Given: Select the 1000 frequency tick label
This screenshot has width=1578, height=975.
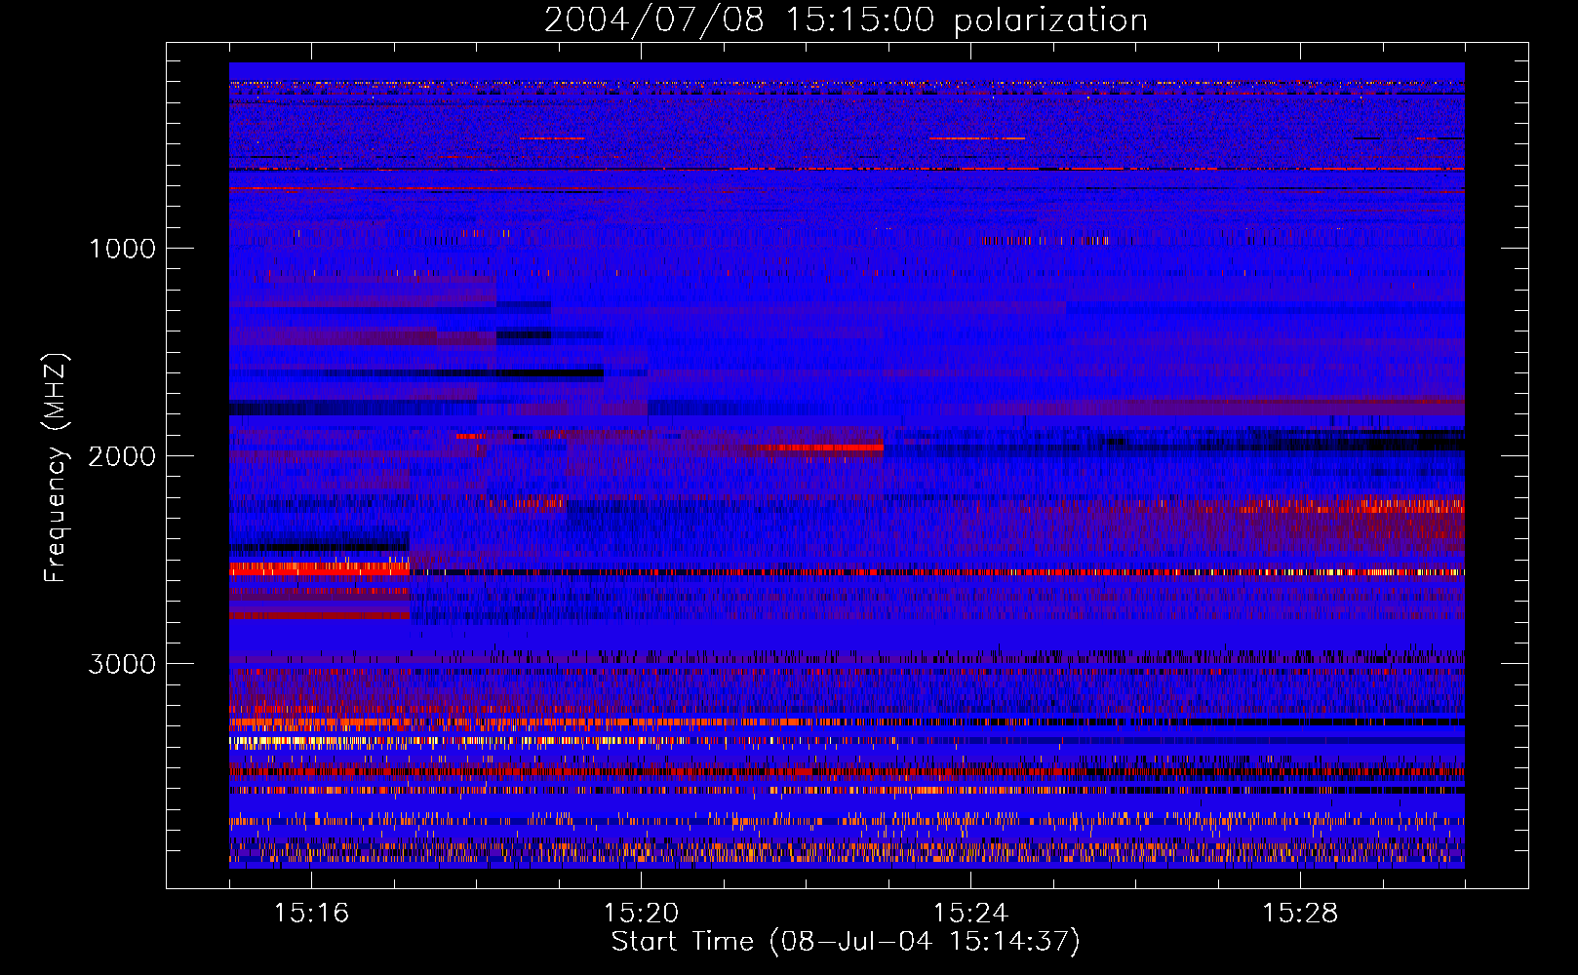Looking at the screenshot, I should tap(123, 249).
